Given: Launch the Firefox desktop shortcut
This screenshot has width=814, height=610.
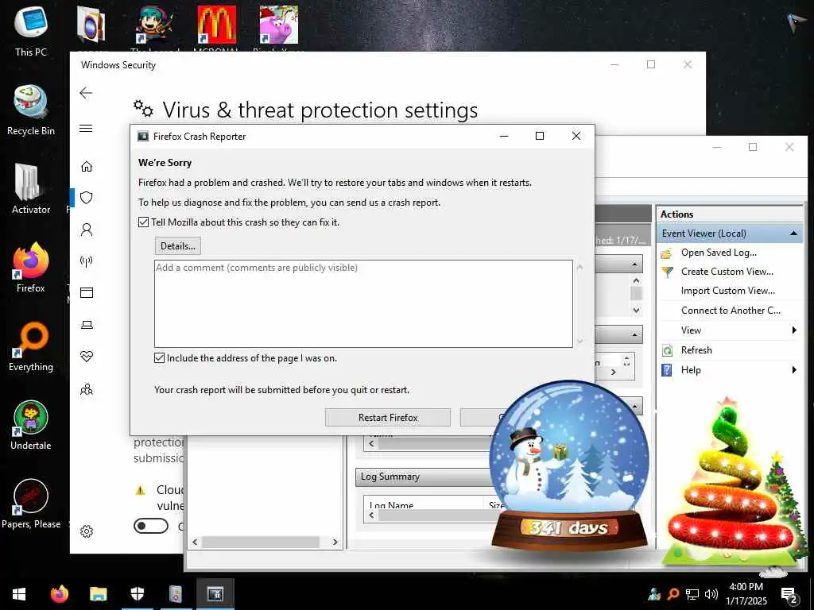Looking at the screenshot, I should (x=31, y=268).
